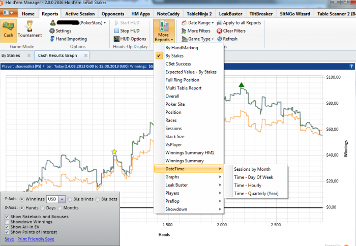356x246 pixels.
Task: Select Big bets Y-axis radio button
Action: coord(98,199)
